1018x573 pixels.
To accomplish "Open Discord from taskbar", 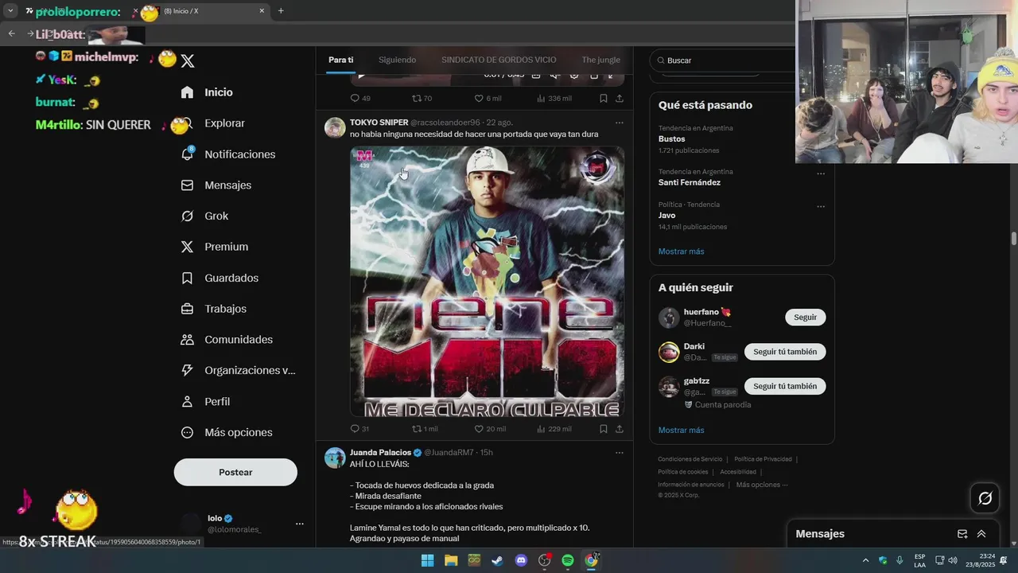I will (x=521, y=560).
